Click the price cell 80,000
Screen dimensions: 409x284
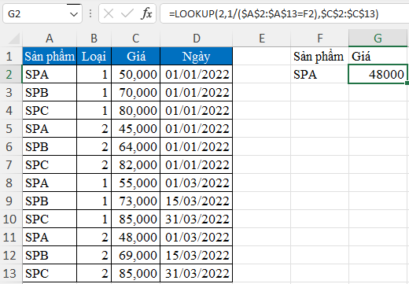point(135,110)
